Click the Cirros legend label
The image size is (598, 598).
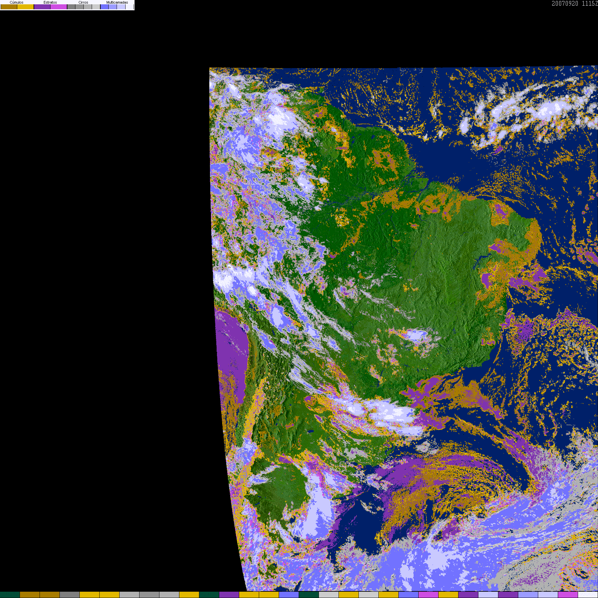coord(83,2)
